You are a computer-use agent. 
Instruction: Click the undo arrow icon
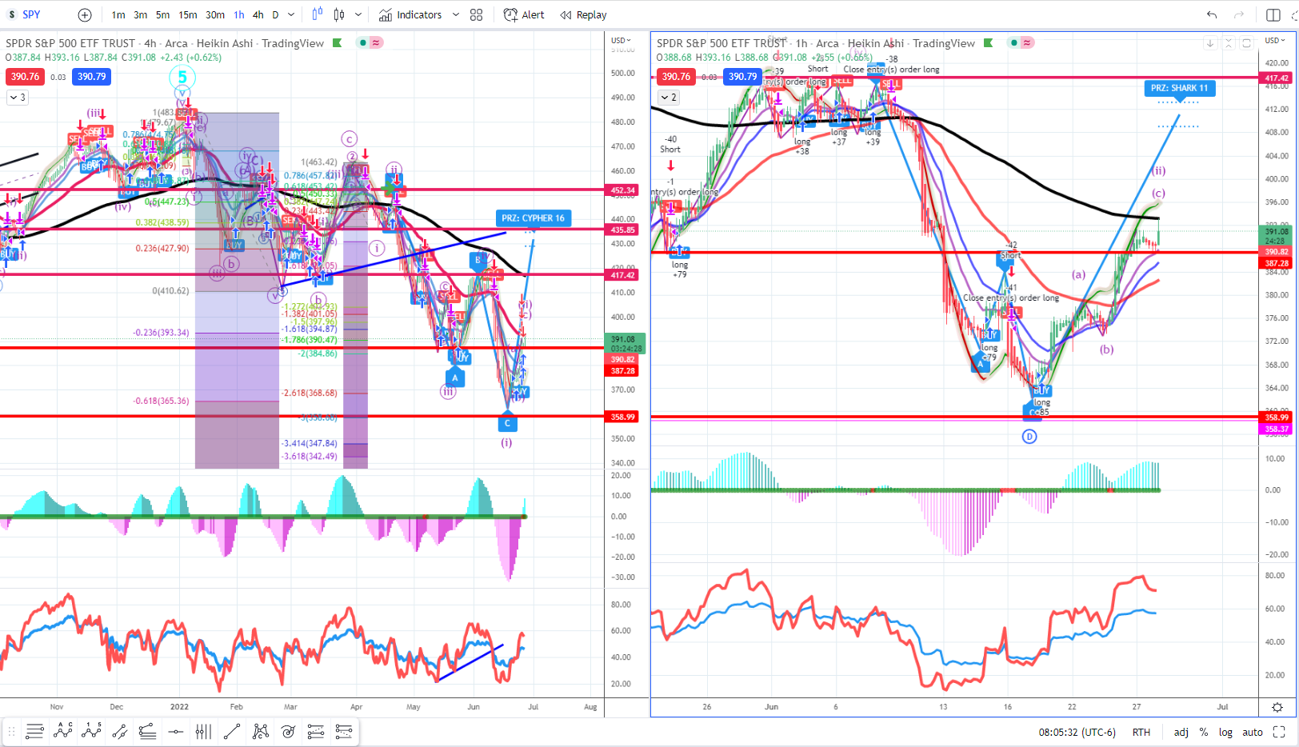coord(1212,14)
